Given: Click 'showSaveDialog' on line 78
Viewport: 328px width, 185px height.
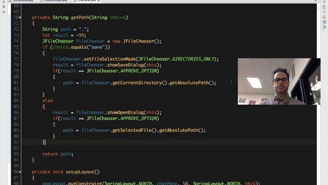Looking at the screenshot, I should click(126, 65).
